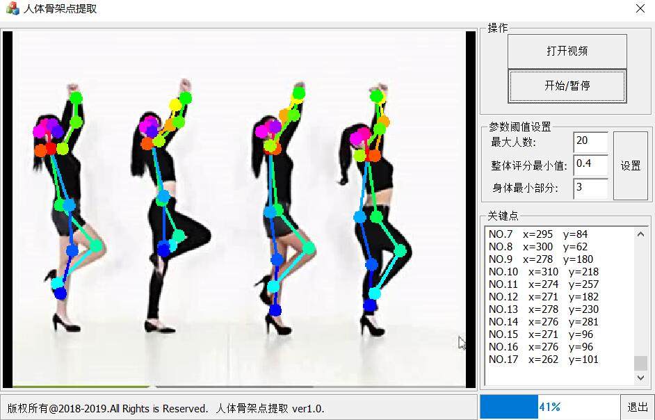This screenshot has height=420, width=655.
Task: Toggle playback with the 开始/暂停 button
Action: tap(567, 86)
